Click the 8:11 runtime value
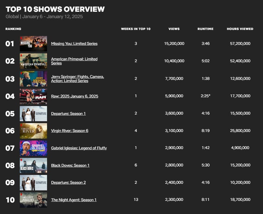 pos(206,200)
